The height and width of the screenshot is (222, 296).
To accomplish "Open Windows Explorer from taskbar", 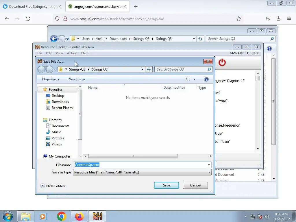I will tap(26, 216).
